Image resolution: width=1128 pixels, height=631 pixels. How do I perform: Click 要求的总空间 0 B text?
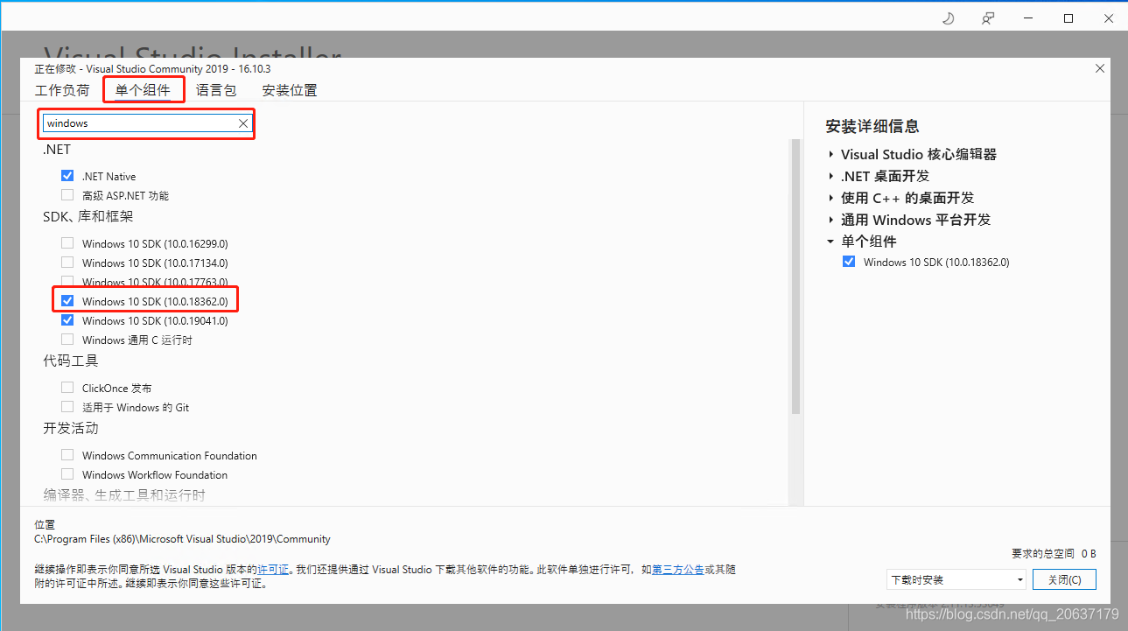coord(1054,554)
